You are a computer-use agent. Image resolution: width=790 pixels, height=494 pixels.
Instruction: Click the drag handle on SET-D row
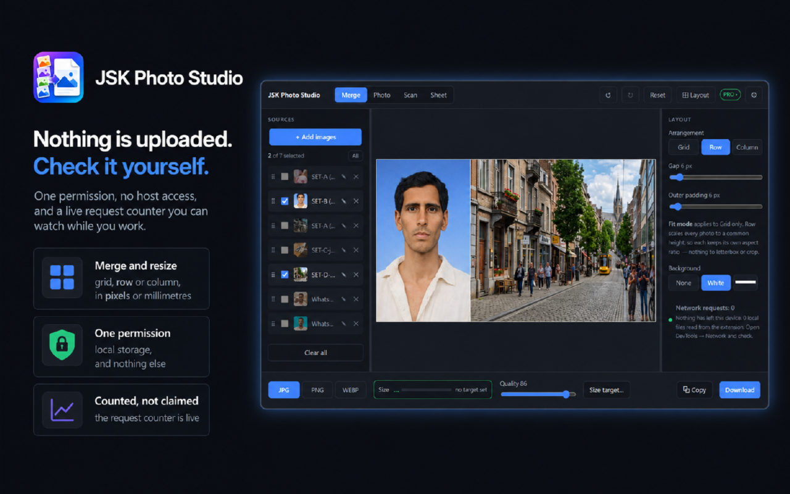click(273, 275)
